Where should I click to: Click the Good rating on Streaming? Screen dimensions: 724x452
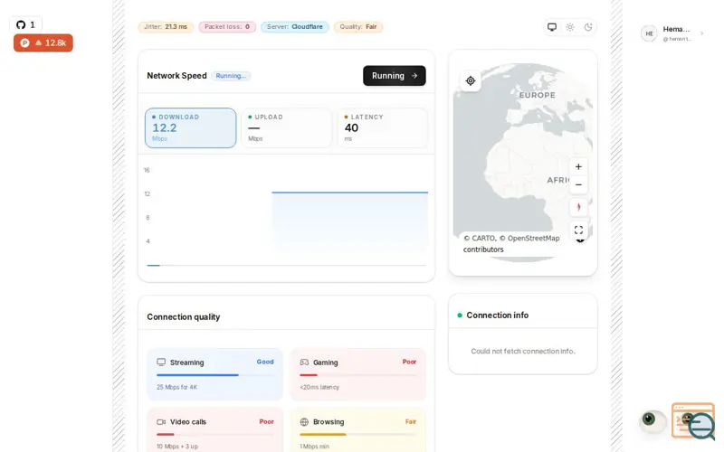[x=265, y=362]
